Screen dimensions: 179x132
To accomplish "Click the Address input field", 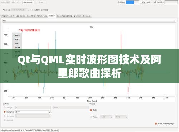I will click(x=20, y=10).
